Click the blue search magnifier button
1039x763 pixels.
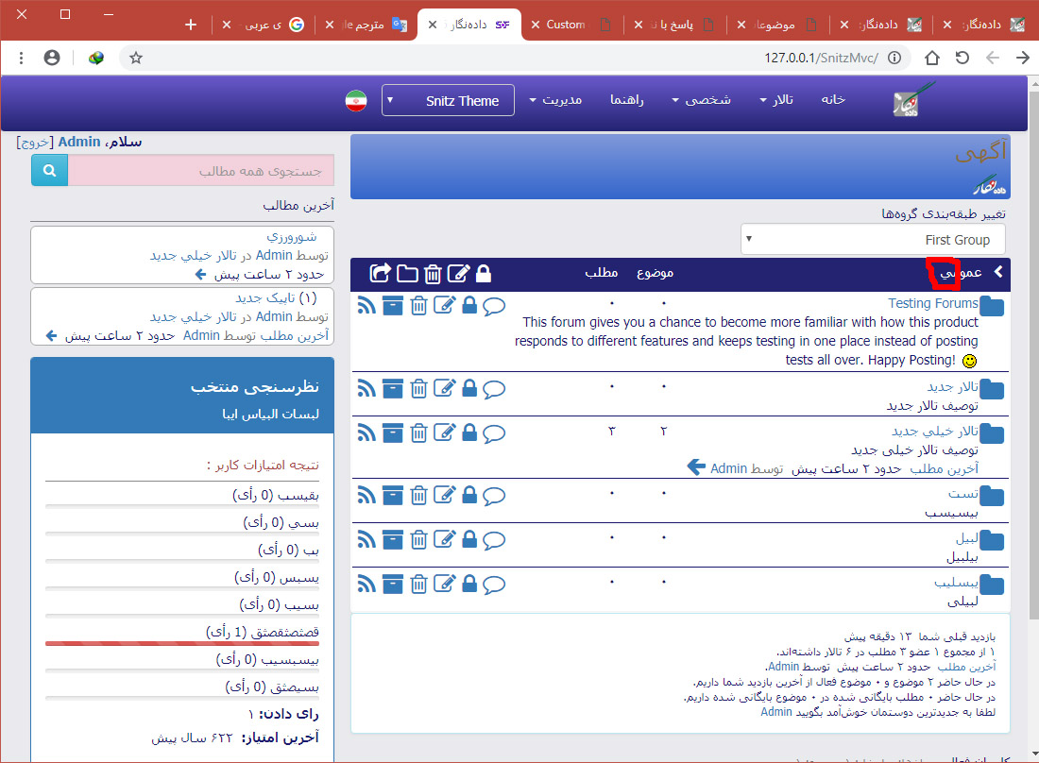pyautogui.click(x=49, y=171)
